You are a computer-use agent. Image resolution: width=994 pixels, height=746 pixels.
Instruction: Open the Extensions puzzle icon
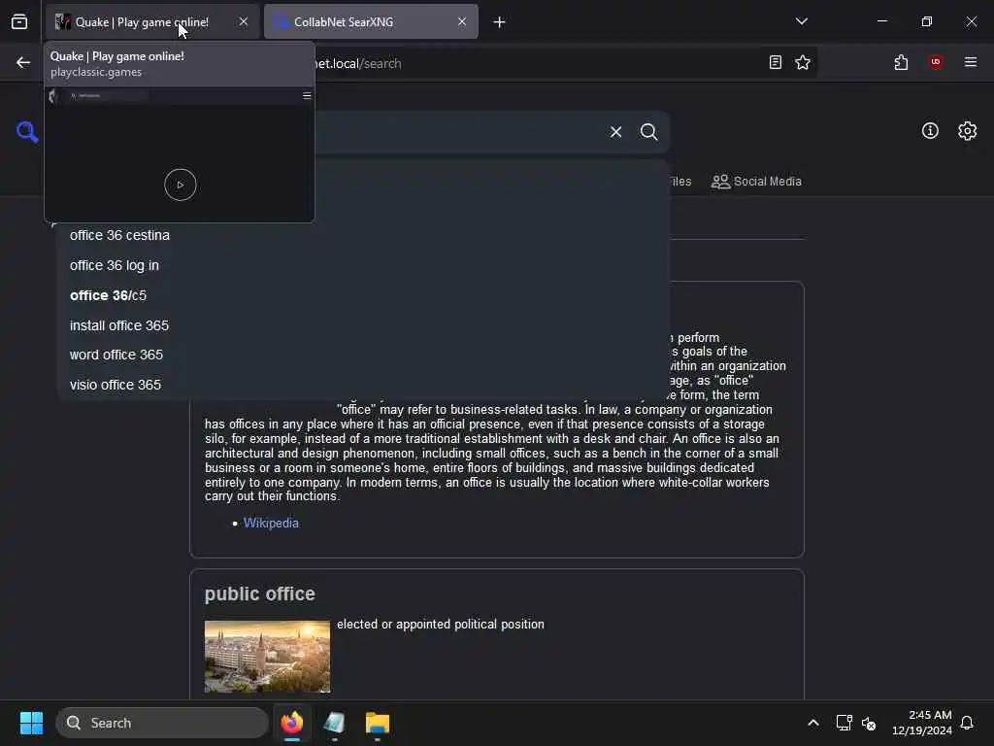click(902, 62)
